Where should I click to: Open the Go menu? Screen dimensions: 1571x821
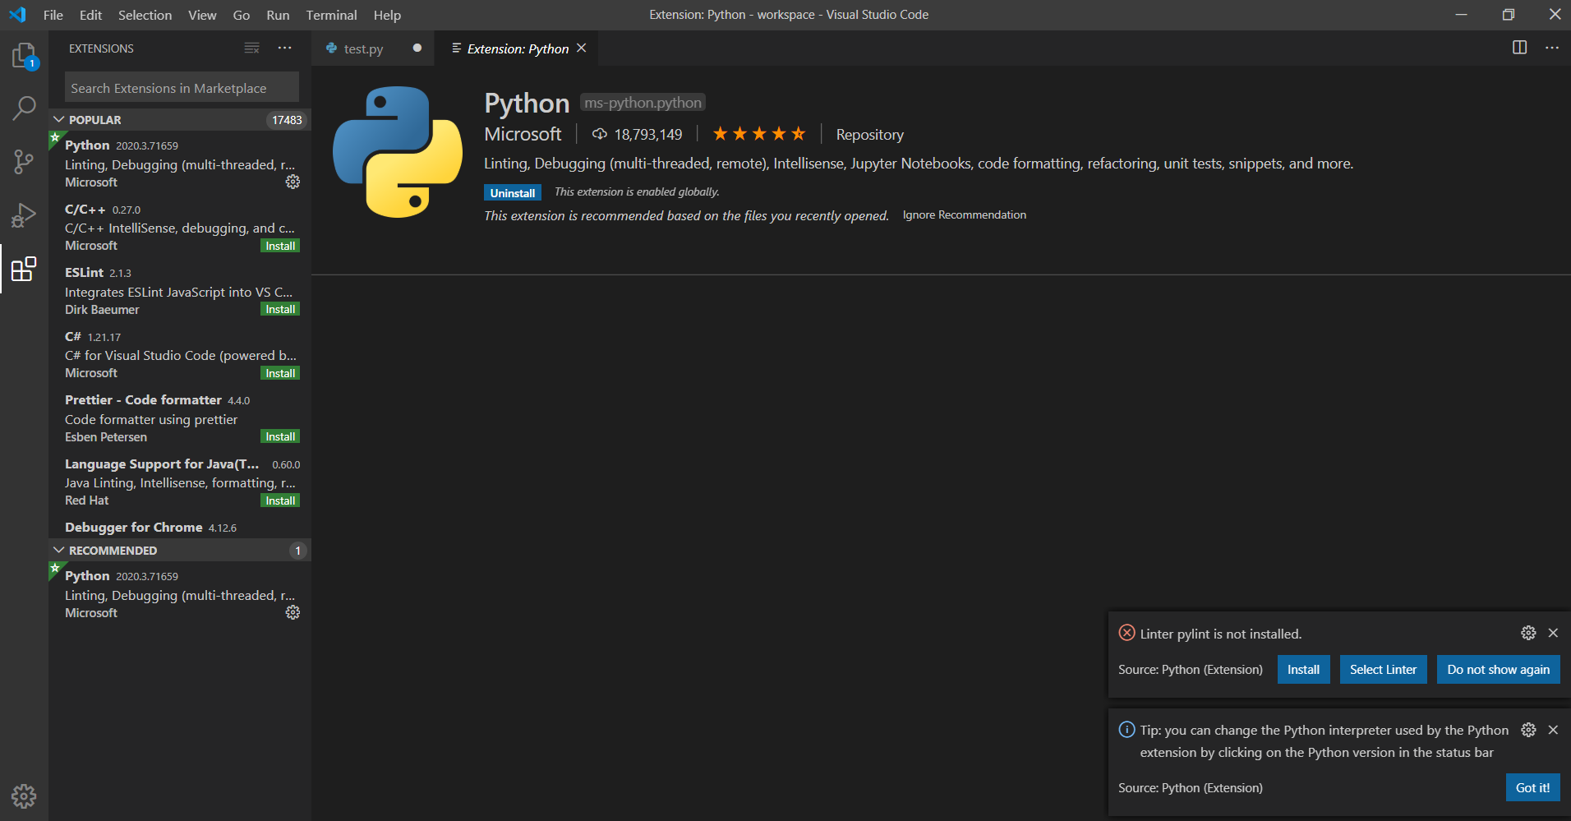(x=241, y=15)
